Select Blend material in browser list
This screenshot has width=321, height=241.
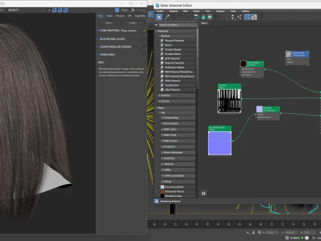[178, 45]
